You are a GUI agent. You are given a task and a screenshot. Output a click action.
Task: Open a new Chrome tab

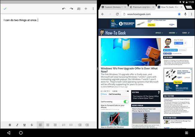tap(189, 7)
